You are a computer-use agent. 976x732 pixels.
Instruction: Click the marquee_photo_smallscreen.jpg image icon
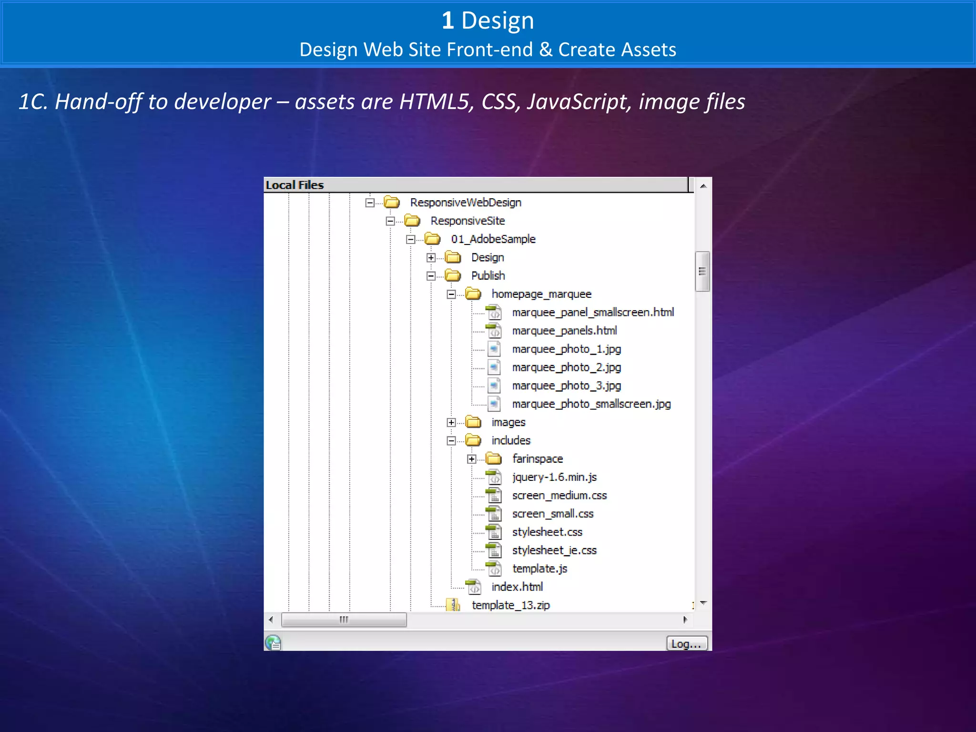[494, 404]
